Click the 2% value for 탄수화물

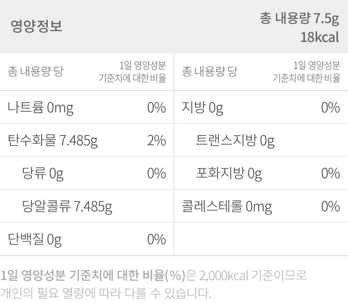[156, 140]
